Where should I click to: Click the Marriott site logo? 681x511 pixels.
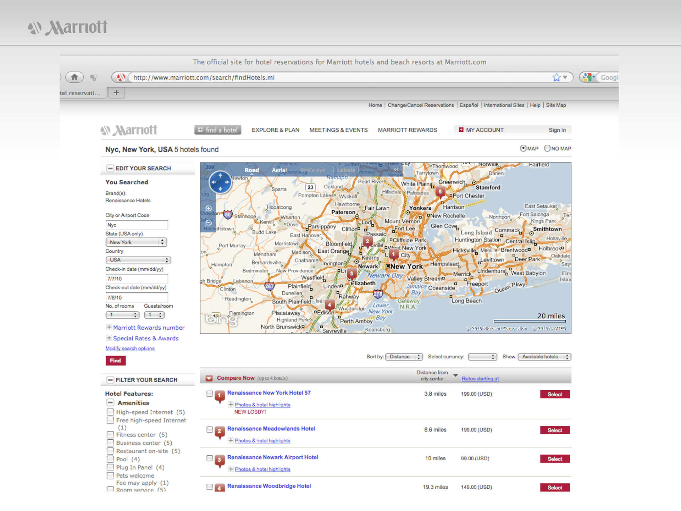click(x=129, y=130)
